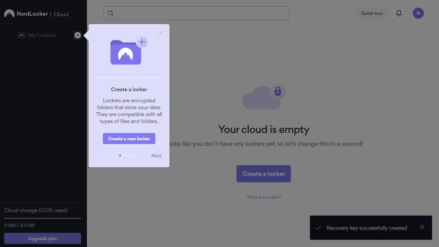The height and width of the screenshot is (247, 439).
Task: Click the search magnifier icon
Action: click(x=110, y=13)
